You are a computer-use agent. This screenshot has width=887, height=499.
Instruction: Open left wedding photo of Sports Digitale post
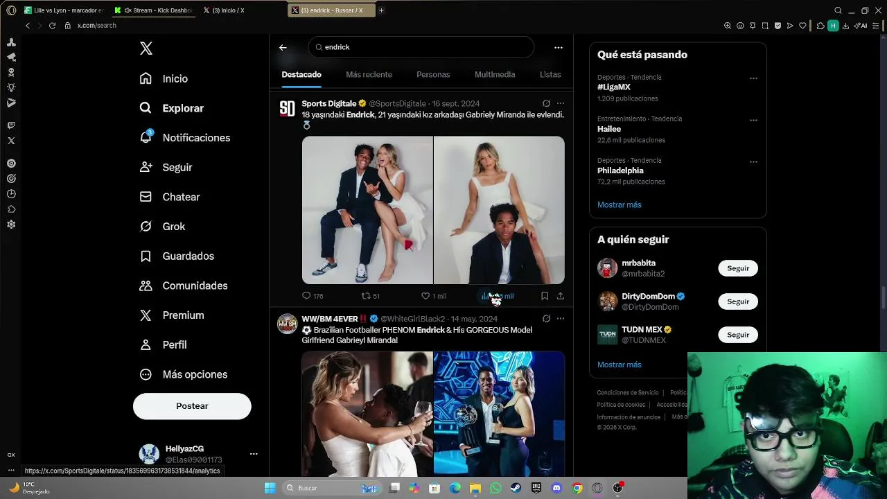click(367, 210)
